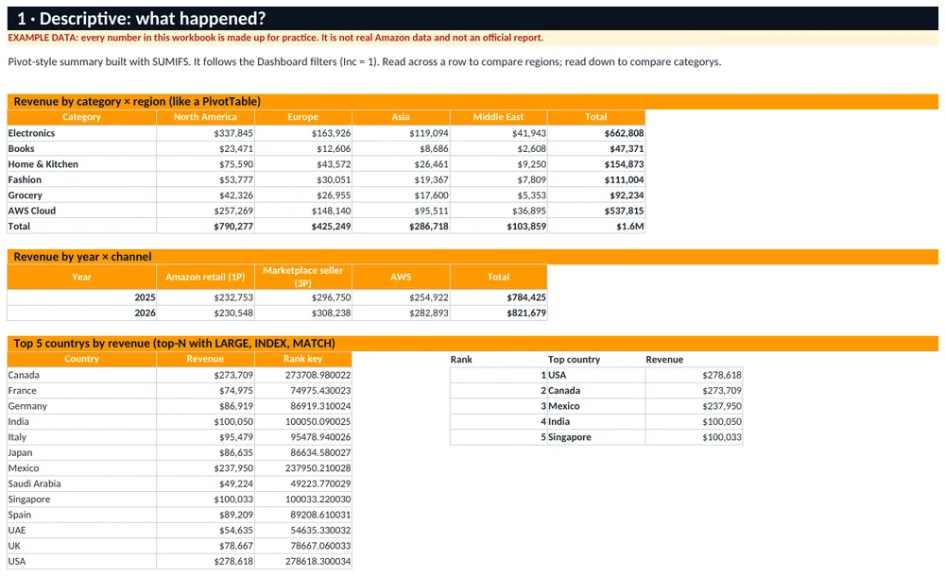Click the AWS Cloud Europe value $148,140

coord(302,211)
